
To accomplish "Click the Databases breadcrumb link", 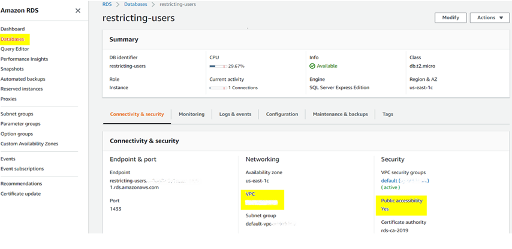I will pyautogui.click(x=135, y=4).
